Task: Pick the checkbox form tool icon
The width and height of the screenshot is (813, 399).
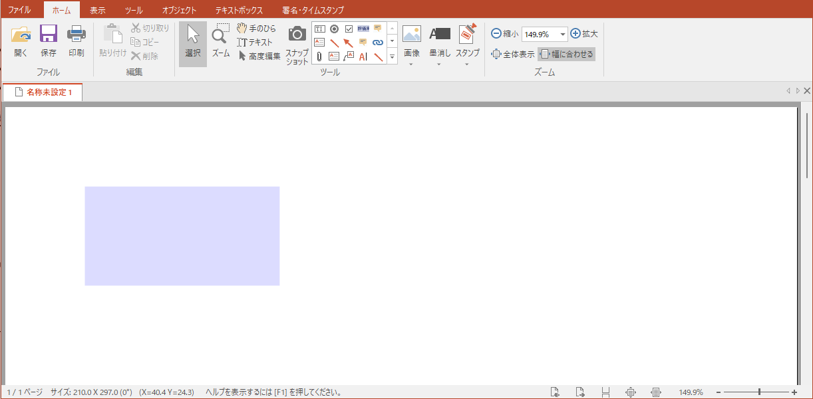Action: (349, 29)
